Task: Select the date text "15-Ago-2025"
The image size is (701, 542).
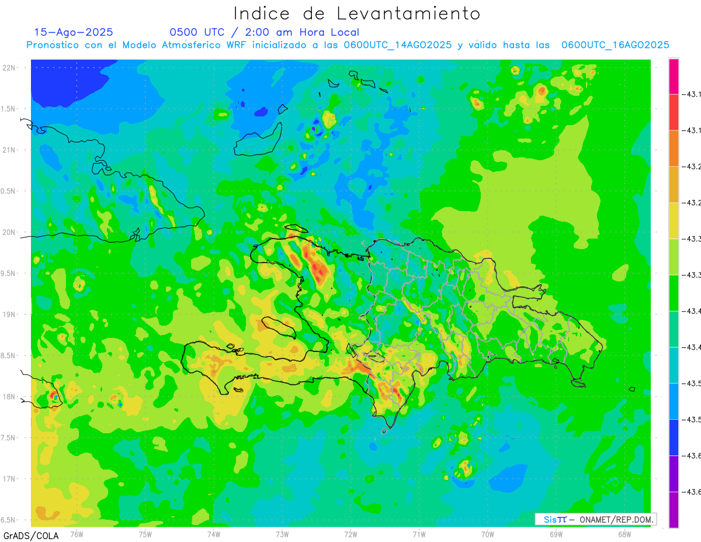Action: click(x=74, y=32)
